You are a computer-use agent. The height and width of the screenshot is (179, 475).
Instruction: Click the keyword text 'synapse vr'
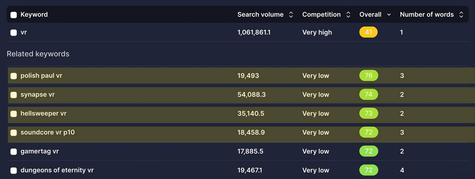[x=37, y=95]
